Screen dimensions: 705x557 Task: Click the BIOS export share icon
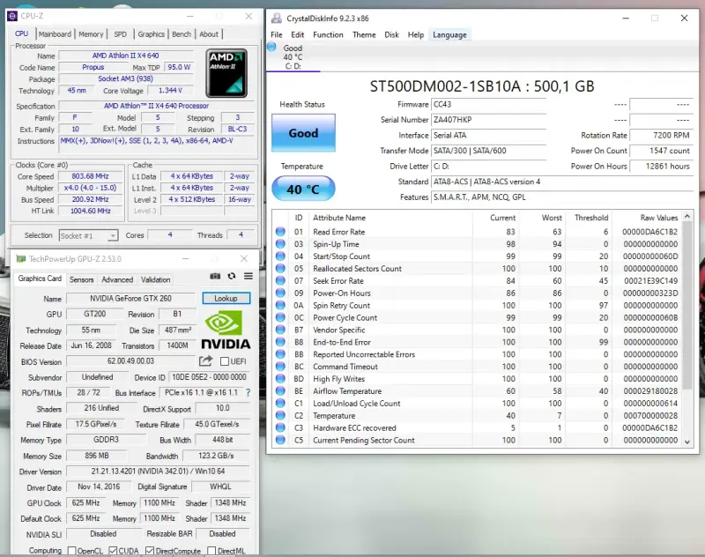tap(205, 360)
